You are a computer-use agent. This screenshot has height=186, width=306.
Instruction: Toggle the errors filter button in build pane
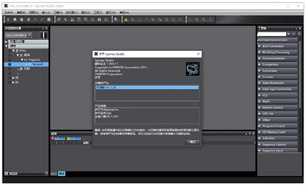point(58,139)
